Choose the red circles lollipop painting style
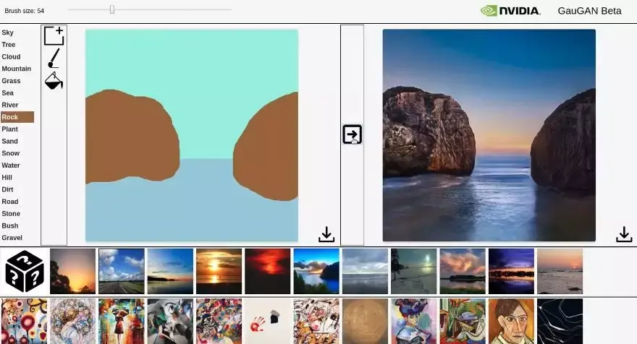 click(x=25, y=322)
